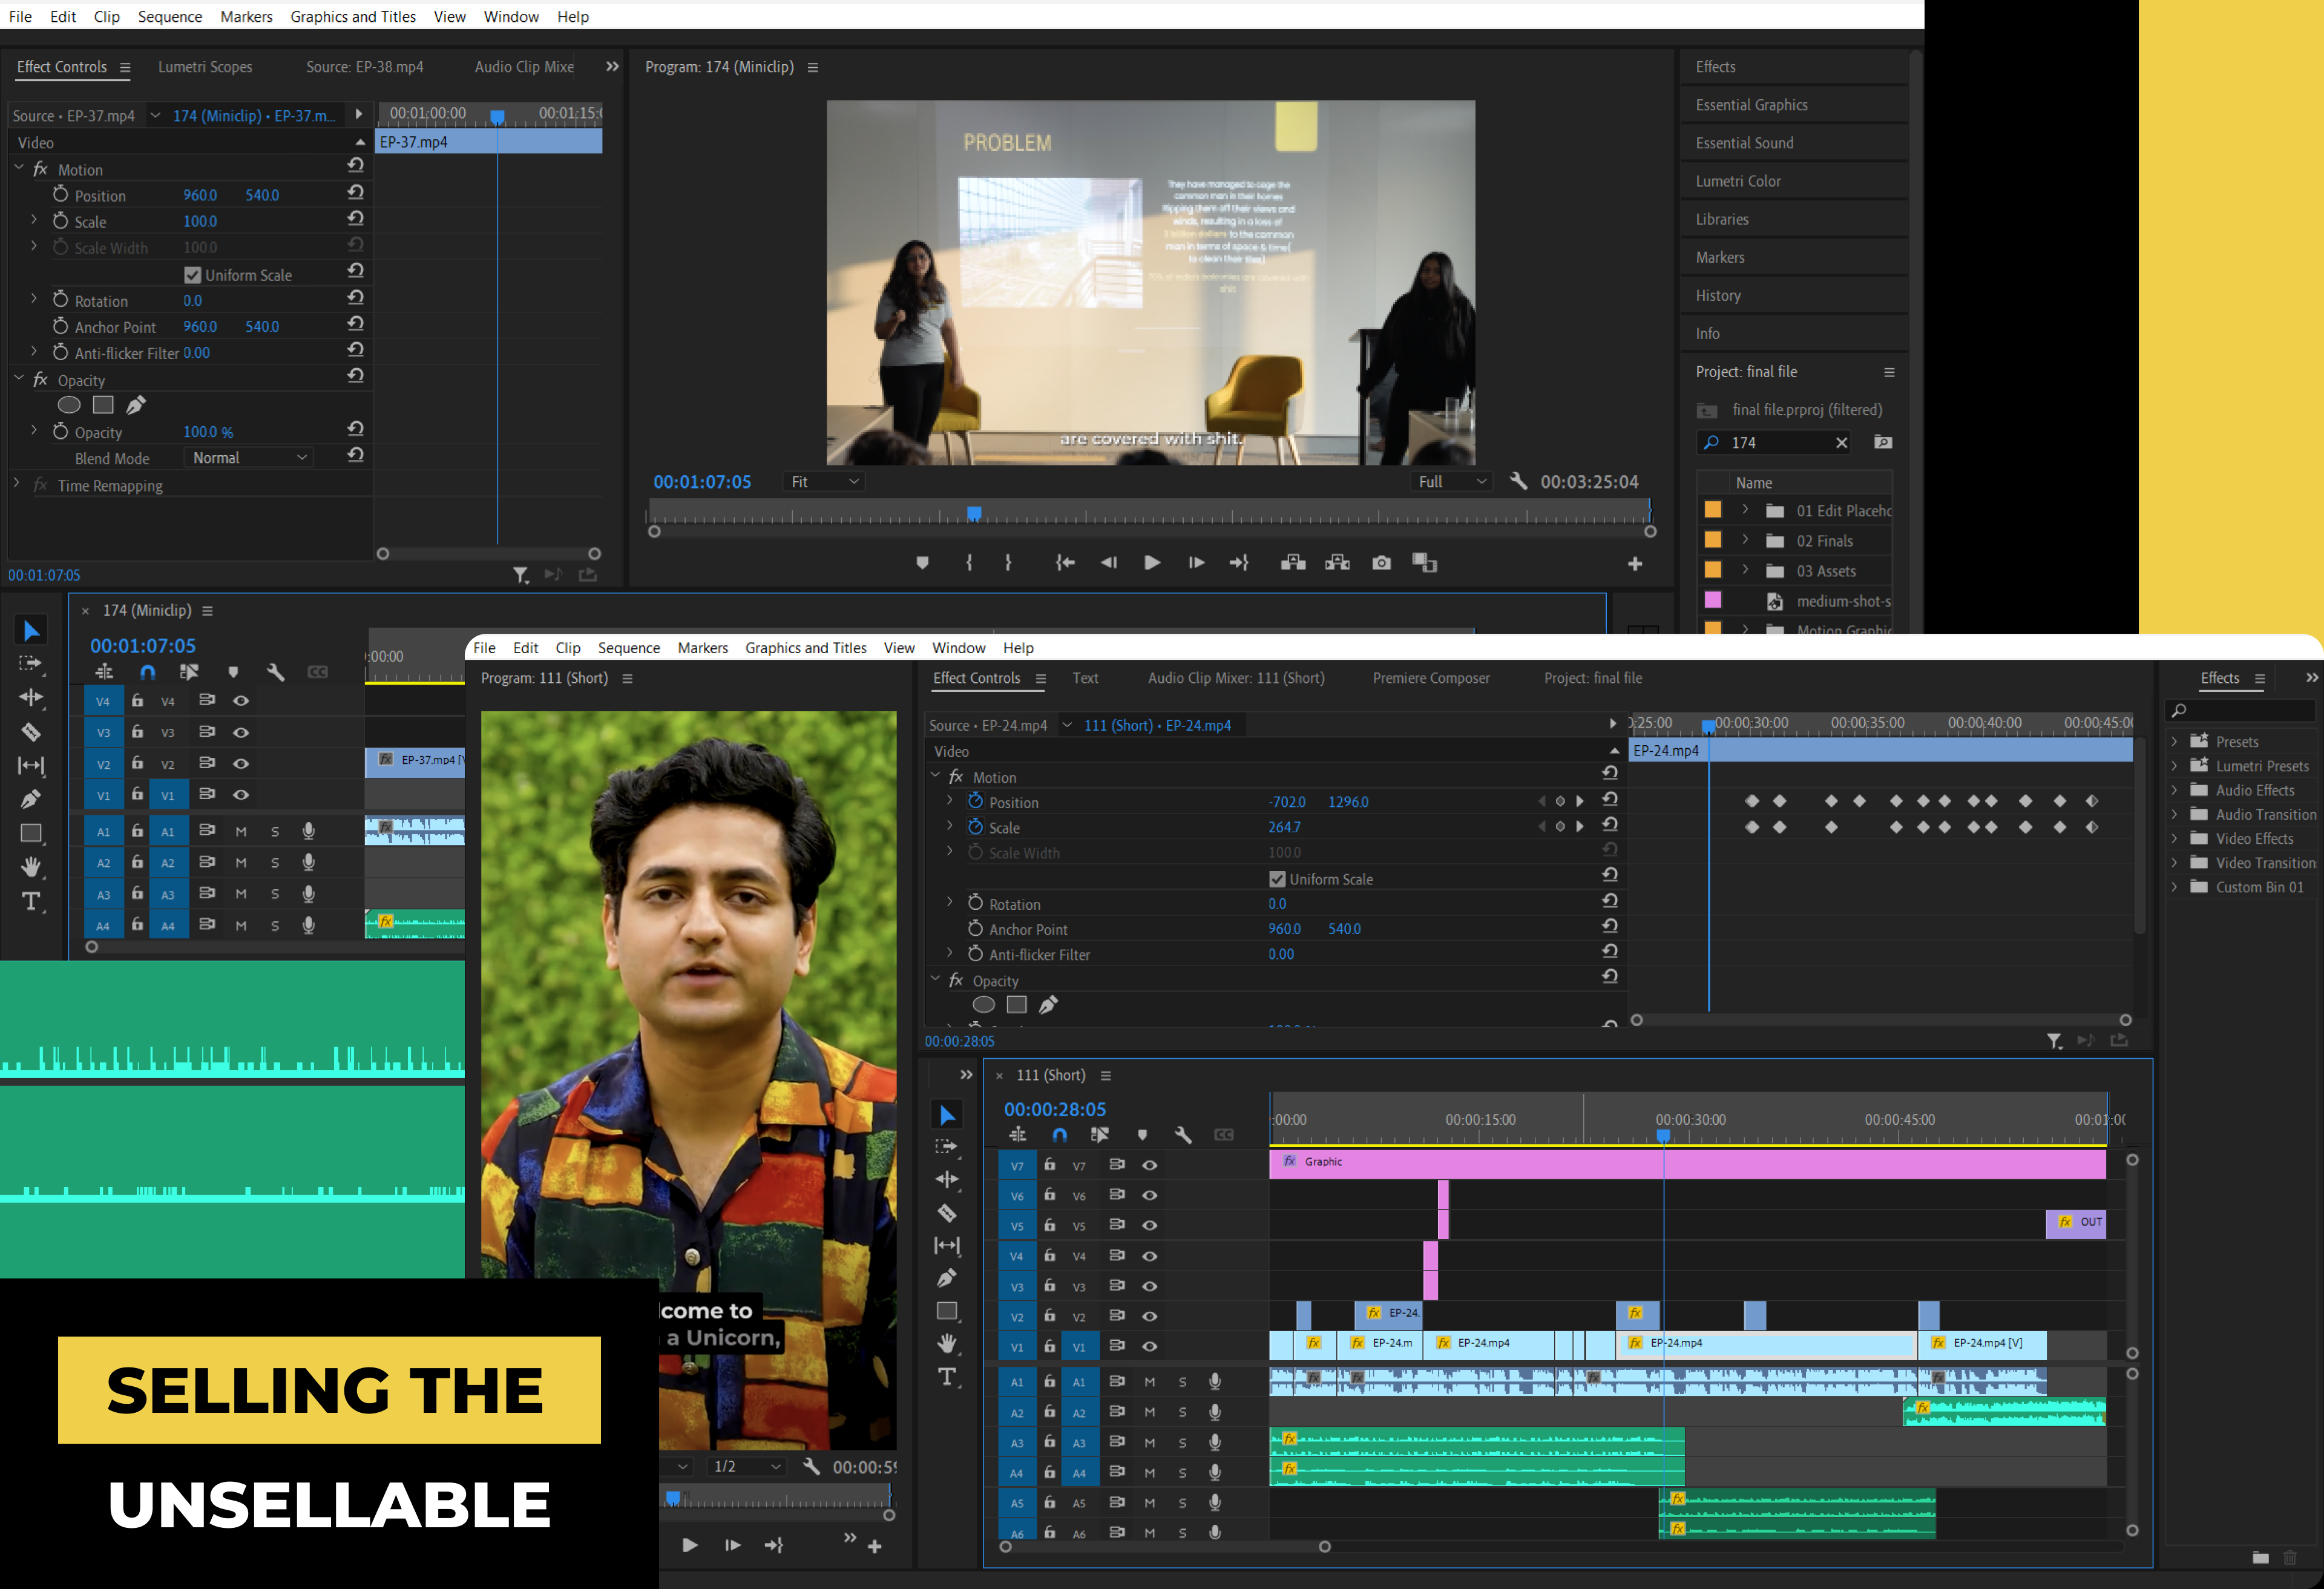Select the Razor tool in 174 Miniclip toolbar

[31, 732]
